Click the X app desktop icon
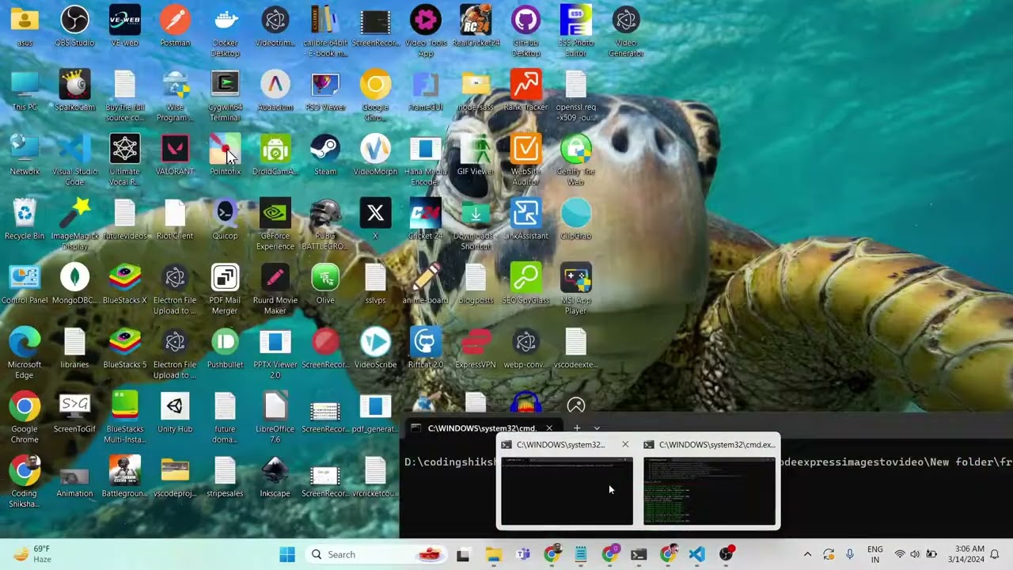Viewport: 1013px width, 570px height. coord(375,218)
